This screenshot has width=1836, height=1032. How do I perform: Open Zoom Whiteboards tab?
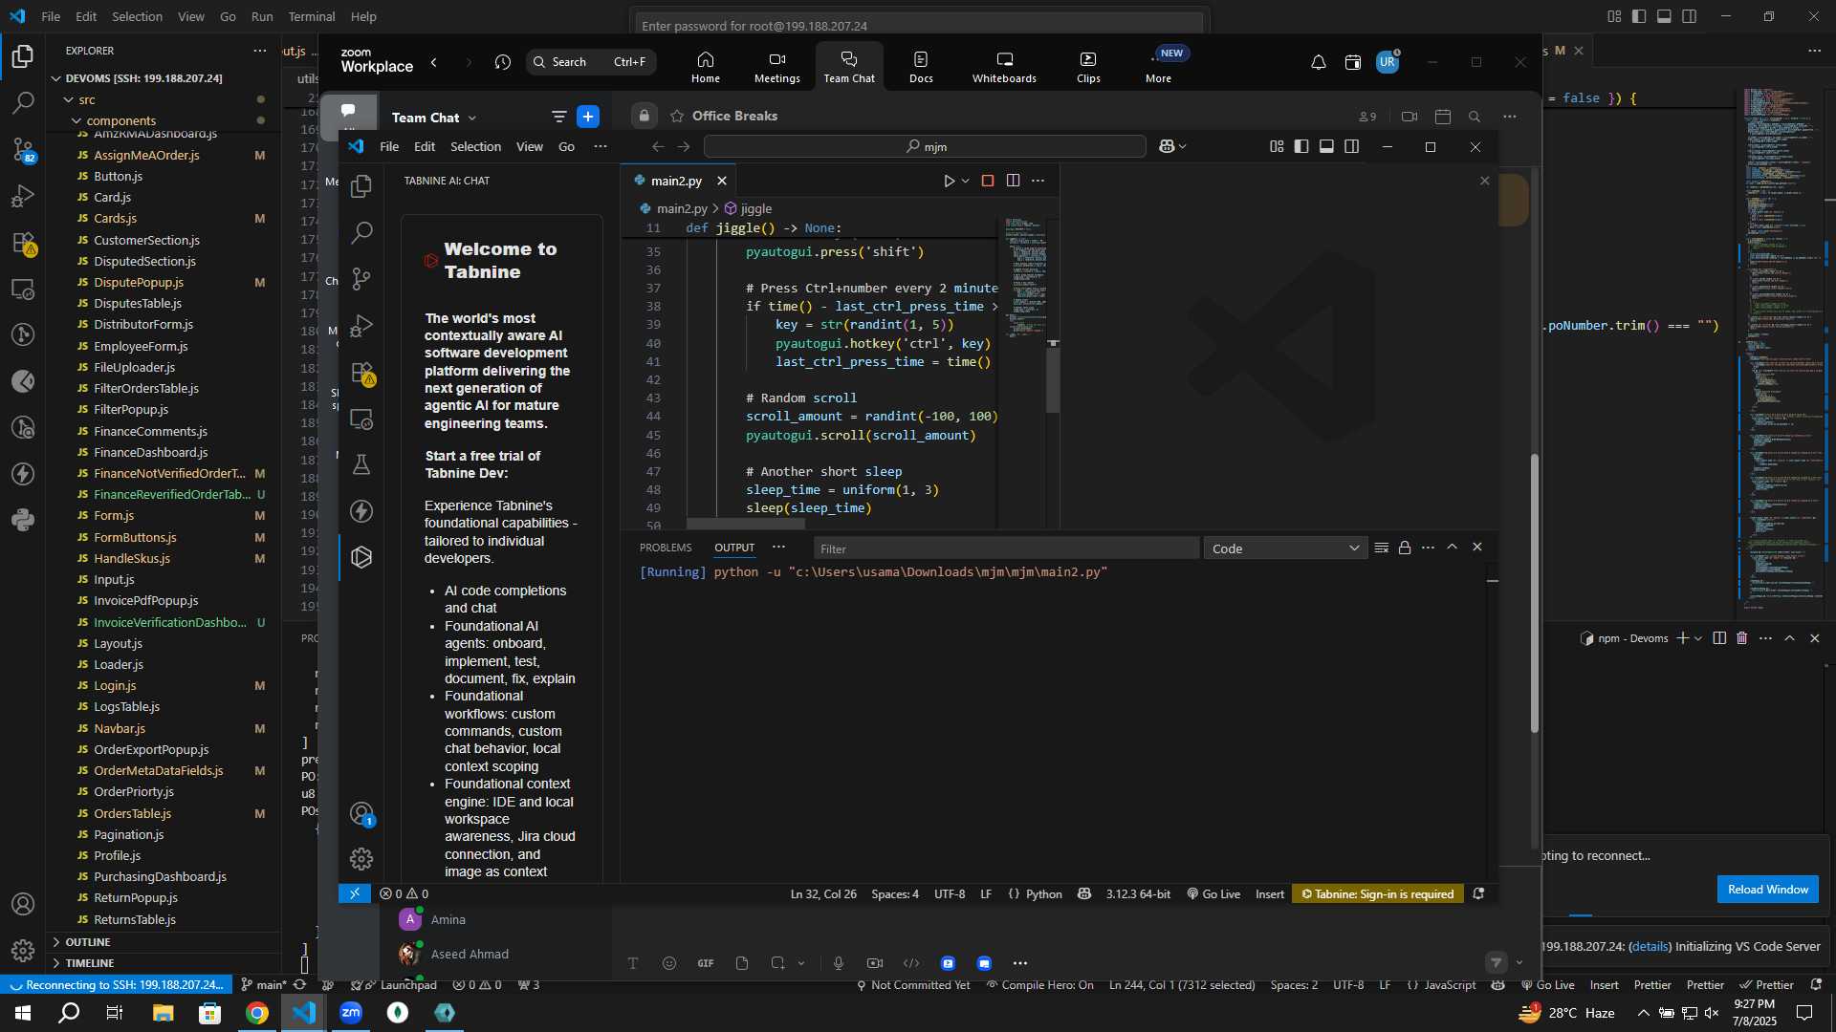[1004, 67]
